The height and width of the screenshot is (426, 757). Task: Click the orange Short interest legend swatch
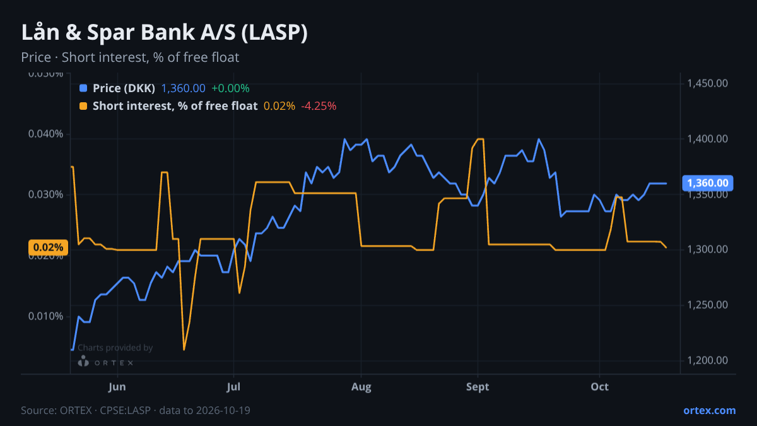click(x=83, y=106)
